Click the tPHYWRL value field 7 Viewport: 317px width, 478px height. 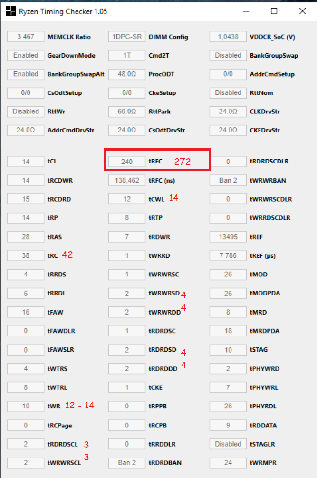(x=228, y=387)
